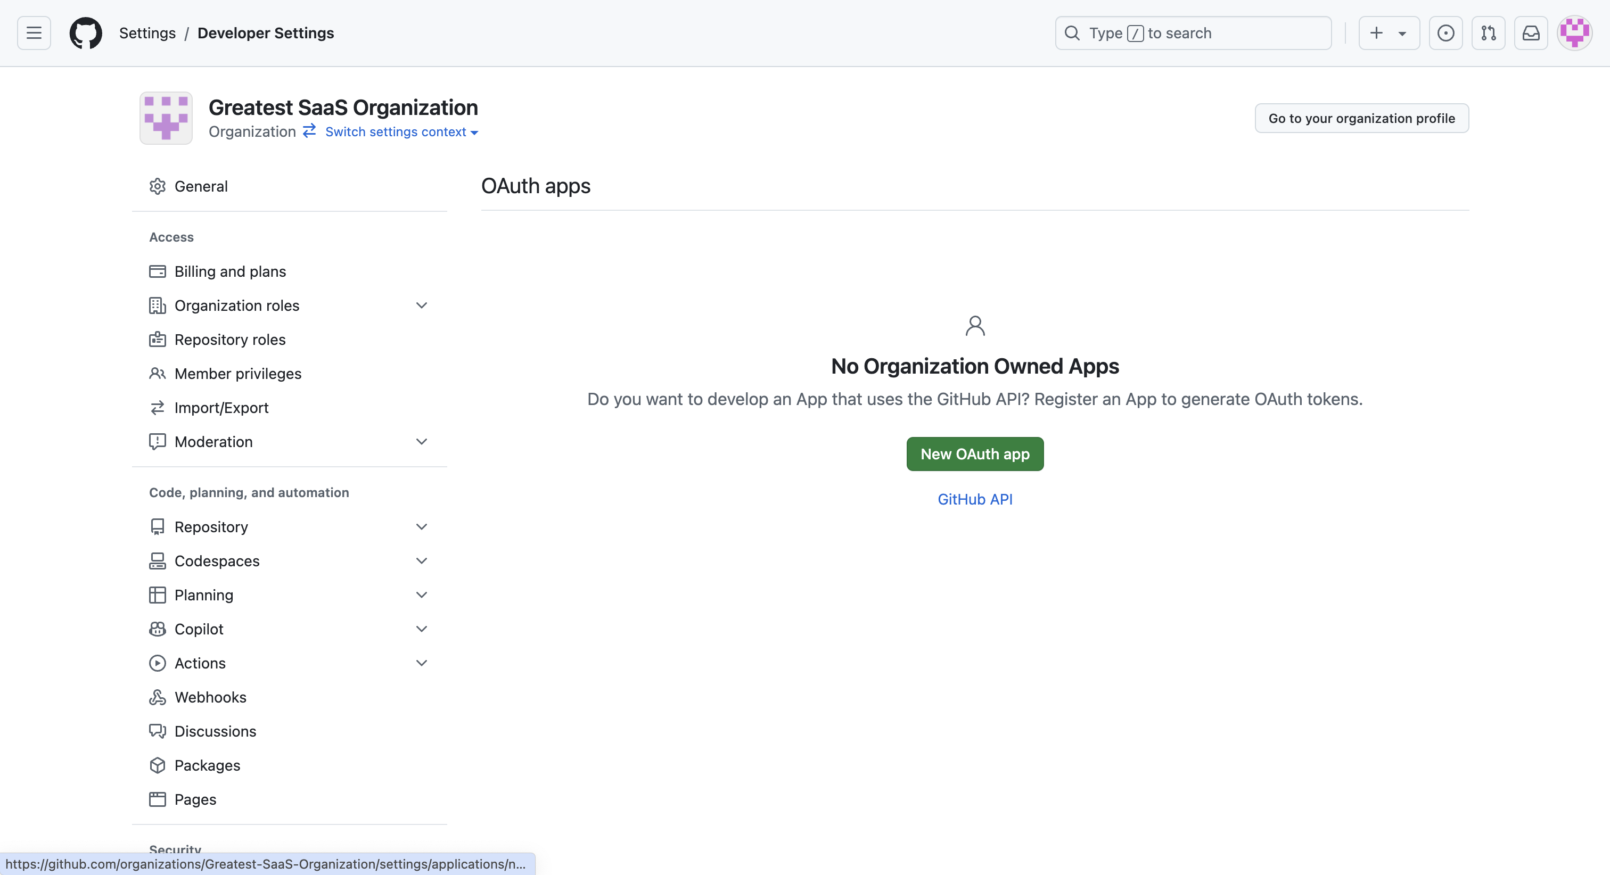Expand the Organization roles section
1610x875 pixels.
tap(421, 306)
